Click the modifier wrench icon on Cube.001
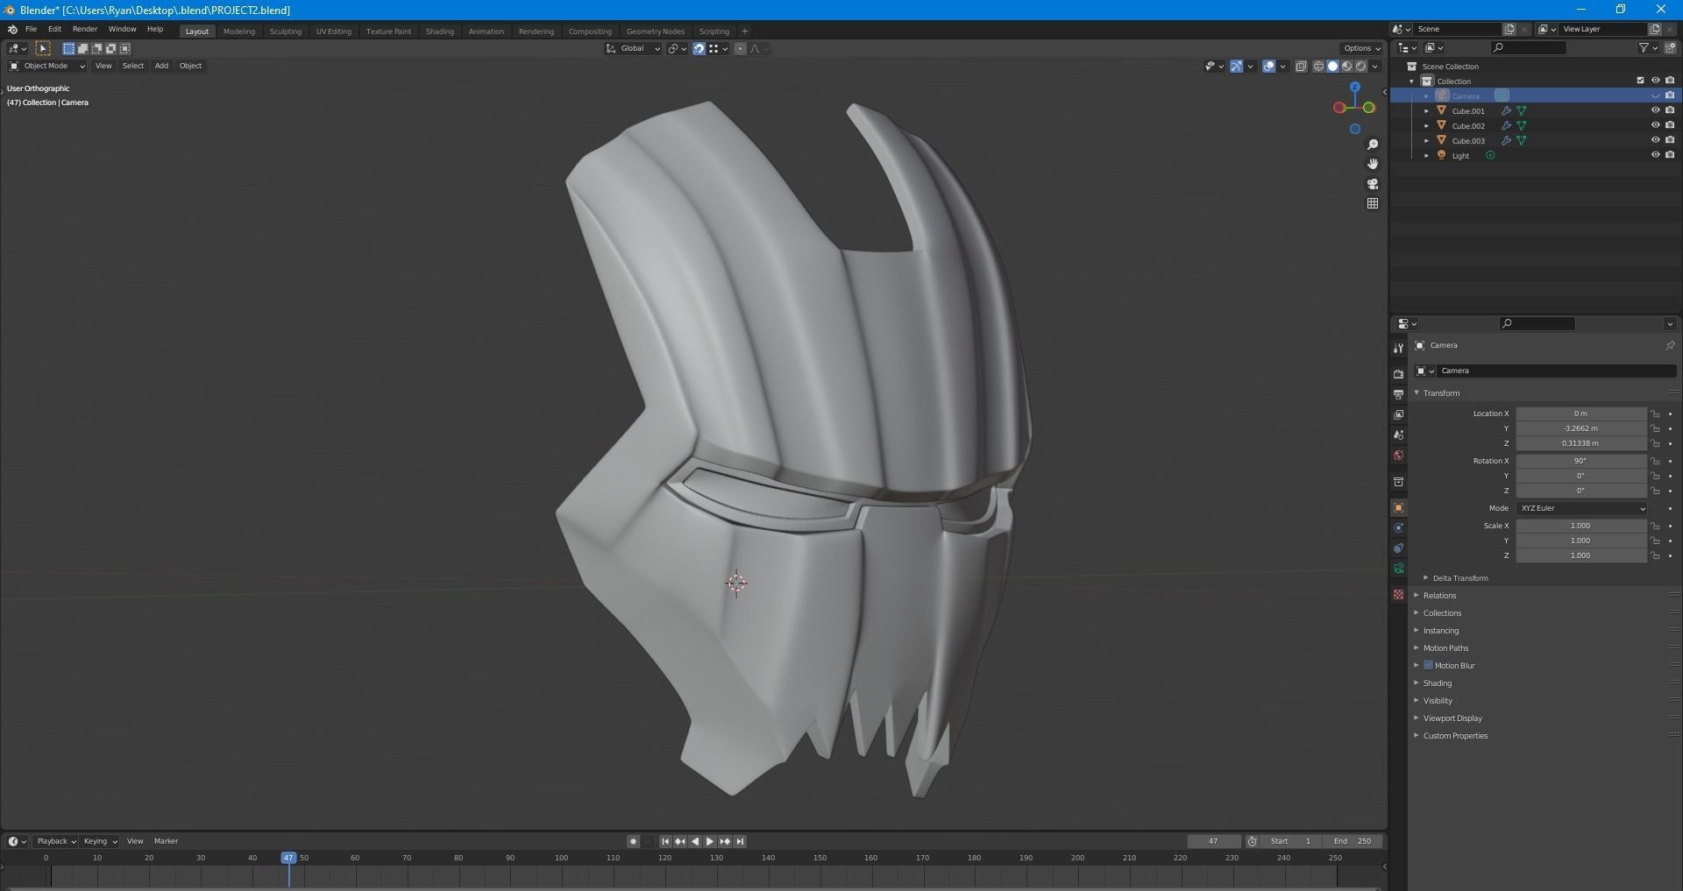 1506,111
